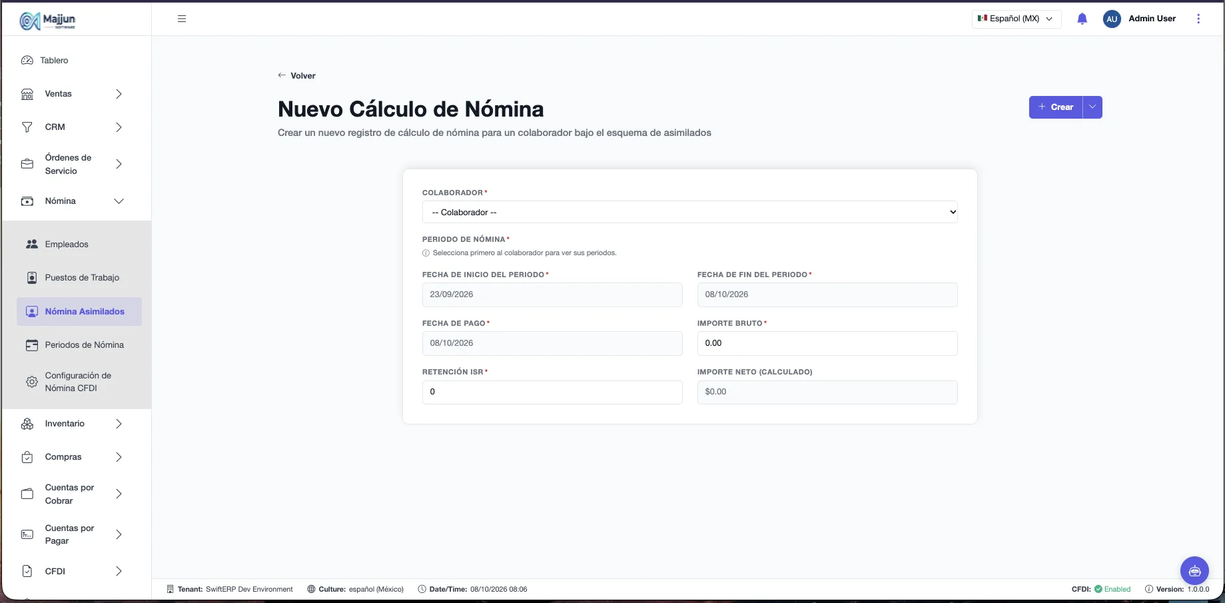Viewport: 1225px width, 603px height.
Task: Click the Cuentas por Cobrar wallet icon
Action: point(27,494)
